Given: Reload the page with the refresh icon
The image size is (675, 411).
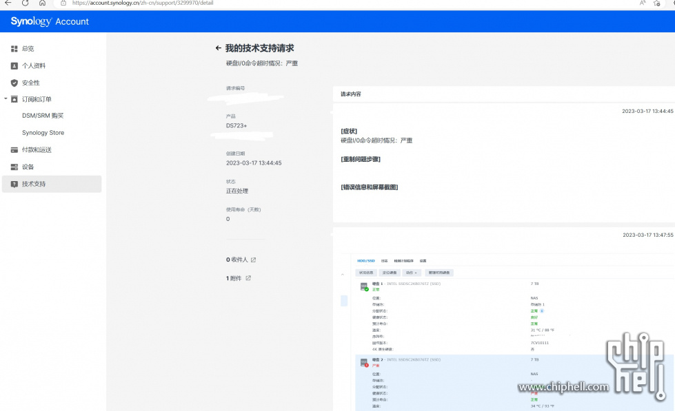Looking at the screenshot, I should 25,3.
